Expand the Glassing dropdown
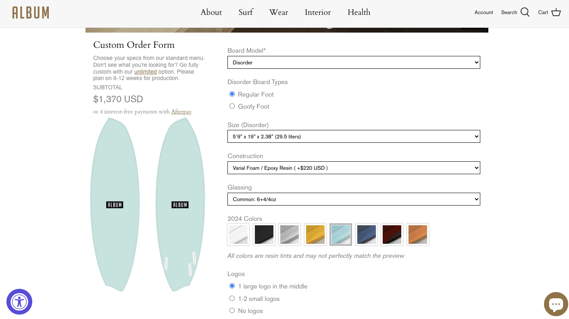This screenshot has height=319, width=569. click(354, 199)
